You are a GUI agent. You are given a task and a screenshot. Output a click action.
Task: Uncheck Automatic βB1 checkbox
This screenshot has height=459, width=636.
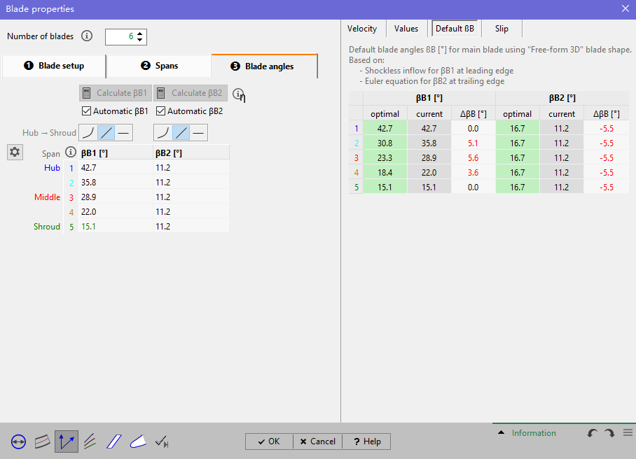coord(87,111)
